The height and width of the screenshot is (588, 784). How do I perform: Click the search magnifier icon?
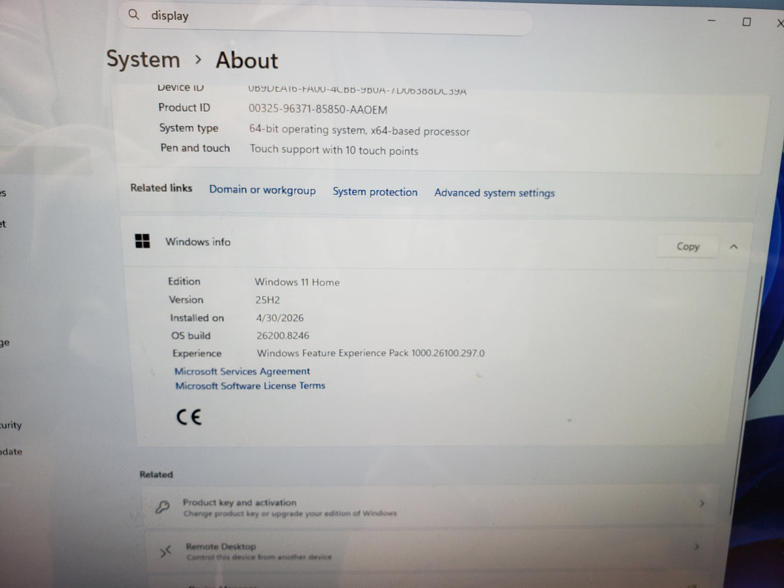coord(134,14)
